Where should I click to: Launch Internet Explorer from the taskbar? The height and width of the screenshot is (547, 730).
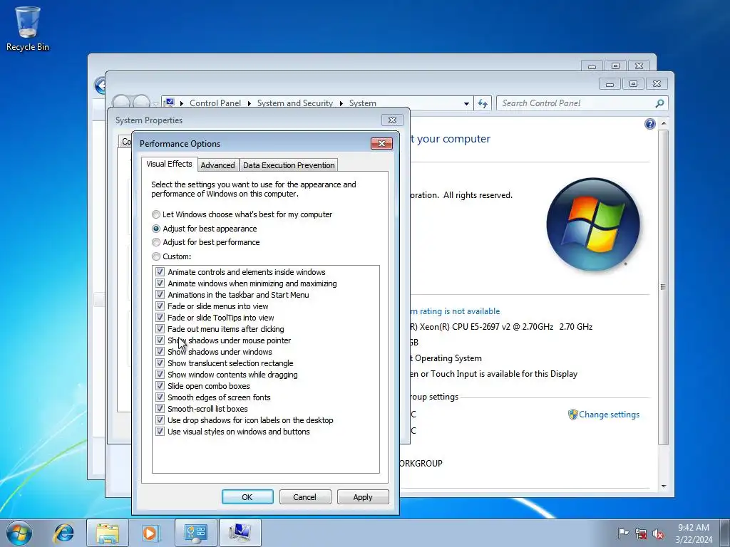tap(63, 533)
